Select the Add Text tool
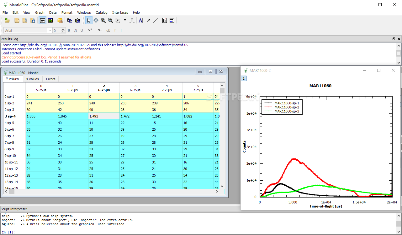 tap(141, 20)
